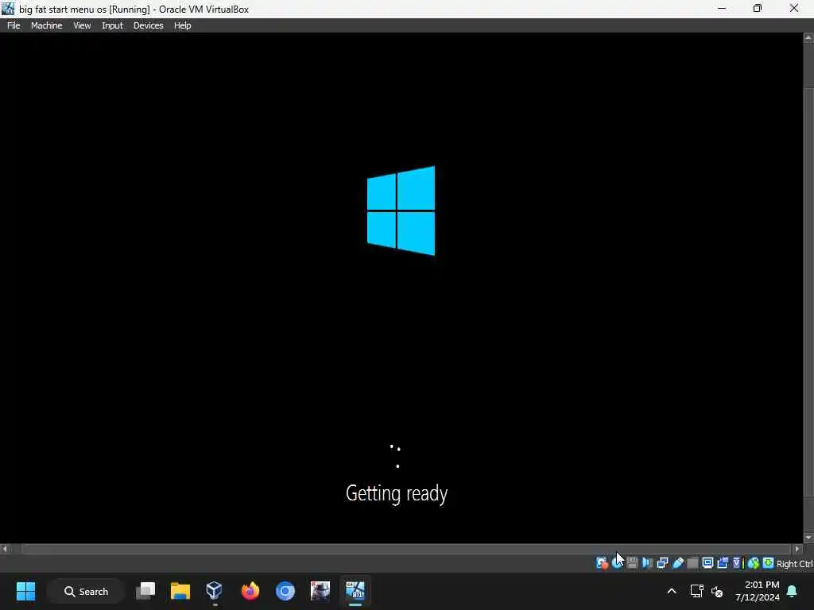
Task: Open the Machine menu
Action: [x=46, y=25]
